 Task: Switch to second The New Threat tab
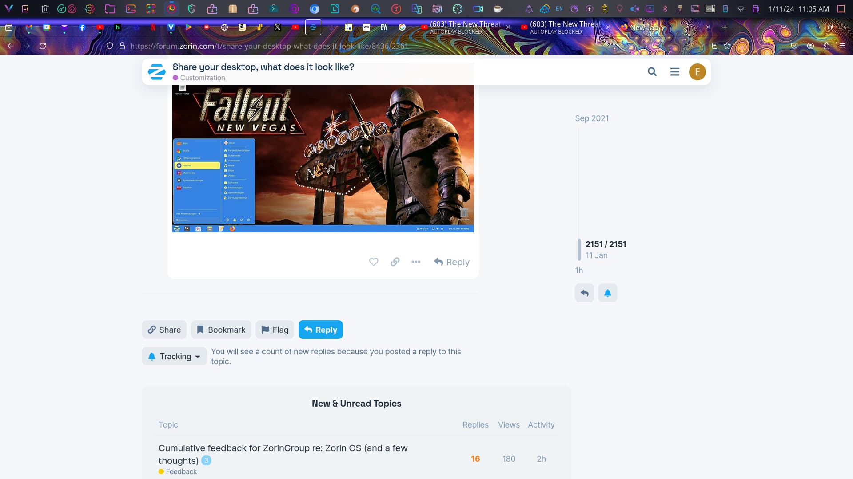565,27
